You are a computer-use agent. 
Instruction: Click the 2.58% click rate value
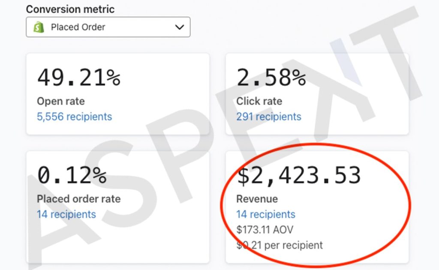pyautogui.click(x=271, y=78)
